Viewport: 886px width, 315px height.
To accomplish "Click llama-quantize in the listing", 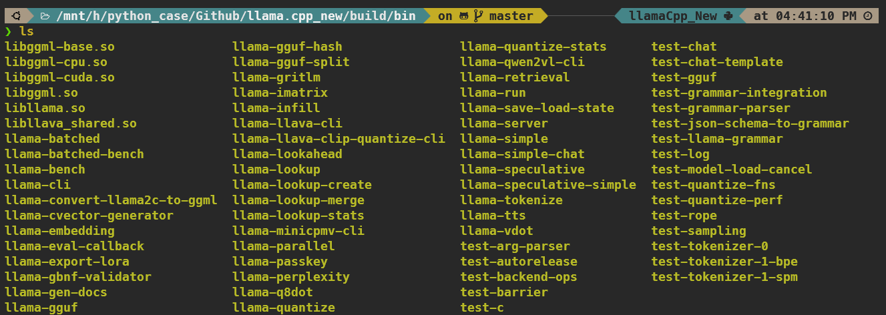I will 284,308.
